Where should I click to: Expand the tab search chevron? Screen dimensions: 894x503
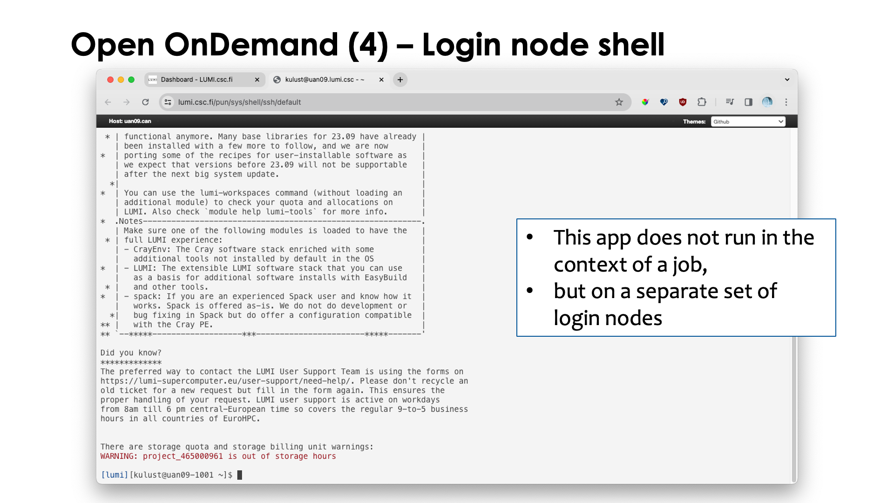(787, 80)
